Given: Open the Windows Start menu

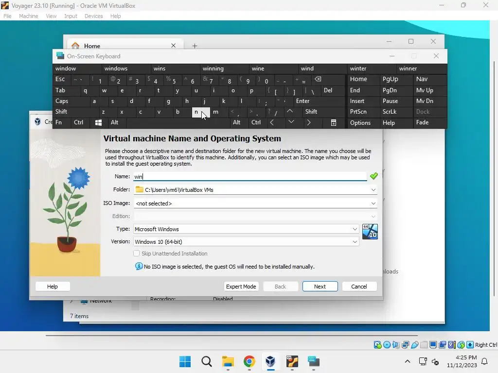Looking at the screenshot, I should (185, 361).
